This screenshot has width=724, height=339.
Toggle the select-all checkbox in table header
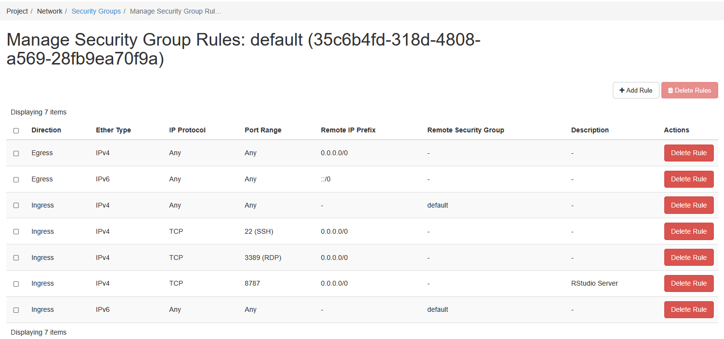click(16, 130)
